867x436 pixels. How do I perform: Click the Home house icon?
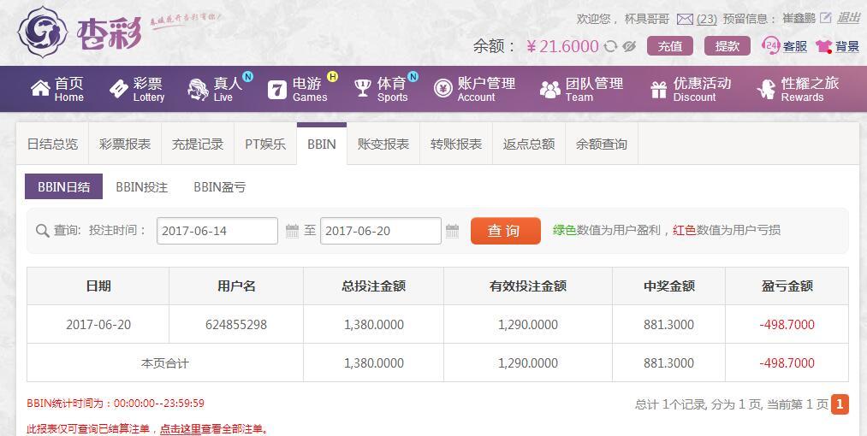click(x=40, y=88)
